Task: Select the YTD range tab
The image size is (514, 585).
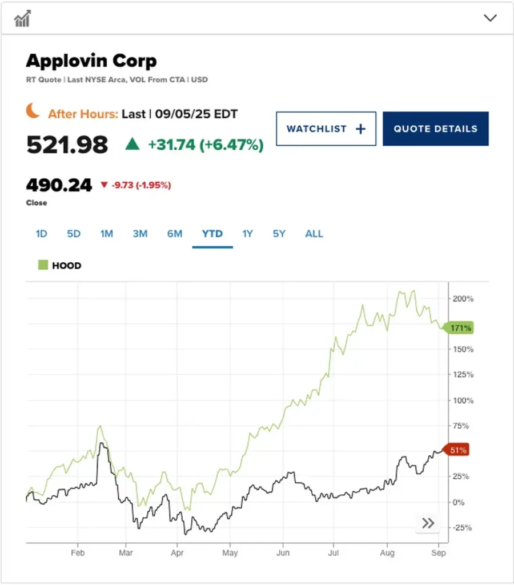Action: [212, 234]
